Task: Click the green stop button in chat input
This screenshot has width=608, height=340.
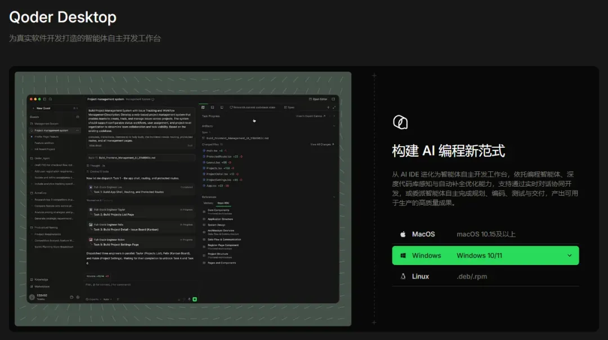Action: pos(195,299)
